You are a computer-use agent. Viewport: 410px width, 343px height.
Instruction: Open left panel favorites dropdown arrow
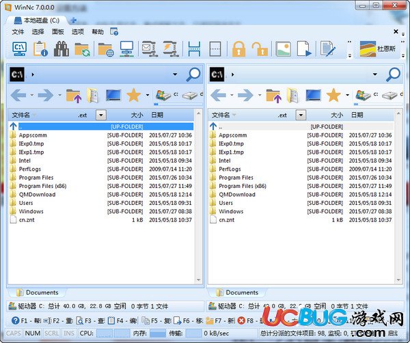point(148,95)
